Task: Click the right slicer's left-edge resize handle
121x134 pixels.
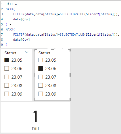Action: (35, 75)
